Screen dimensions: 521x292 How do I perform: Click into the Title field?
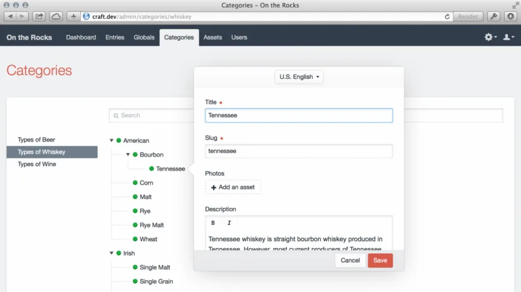(299, 115)
